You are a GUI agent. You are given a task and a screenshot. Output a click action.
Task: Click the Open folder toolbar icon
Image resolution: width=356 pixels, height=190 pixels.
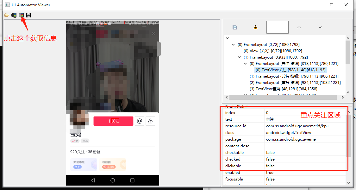7,15
